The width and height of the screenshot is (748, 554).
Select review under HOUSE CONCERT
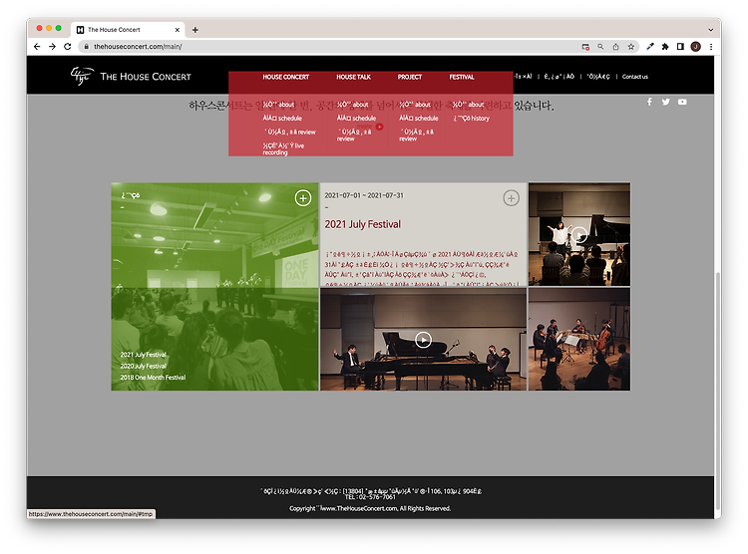click(289, 133)
